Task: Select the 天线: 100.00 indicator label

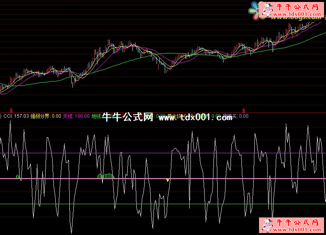Action: 76,116
